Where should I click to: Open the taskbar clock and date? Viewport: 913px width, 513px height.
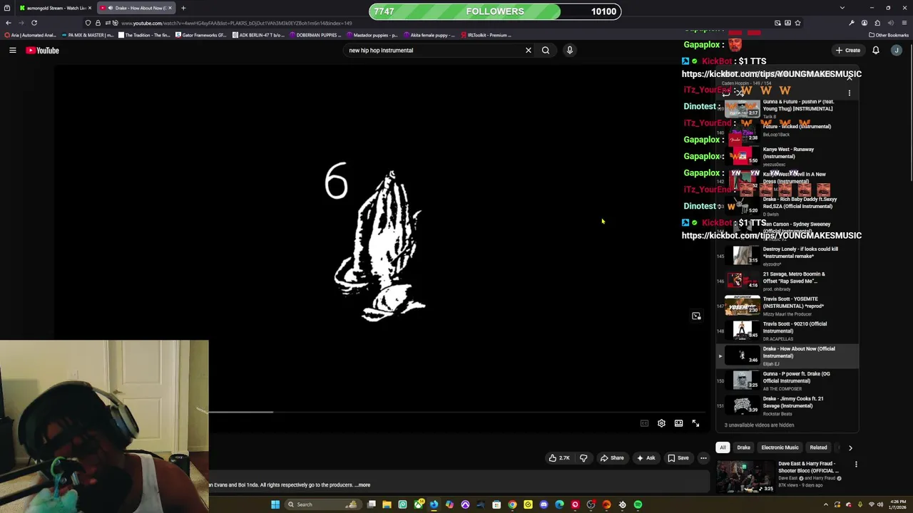(897, 504)
